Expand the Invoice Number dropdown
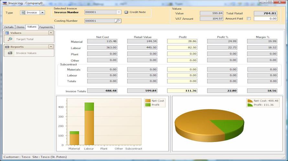Screen dimensions: 288x161 [x=119, y=12]
